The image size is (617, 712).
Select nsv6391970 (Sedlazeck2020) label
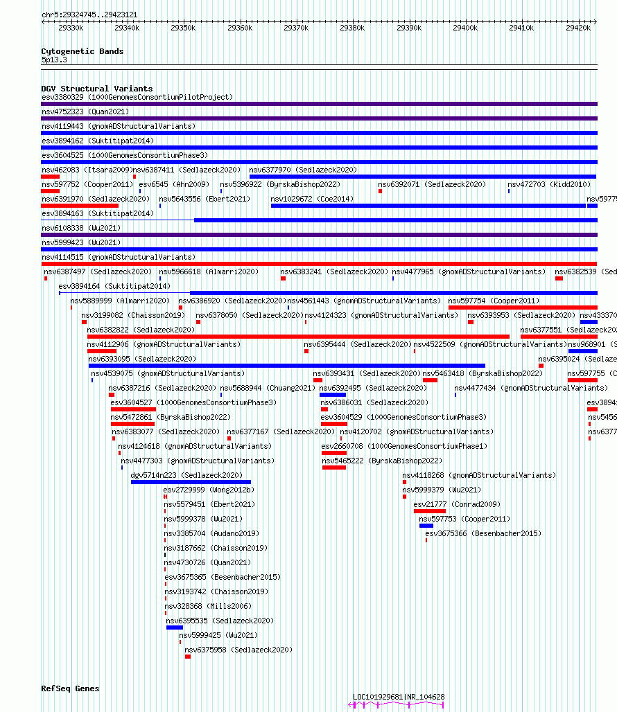(96, 199)
